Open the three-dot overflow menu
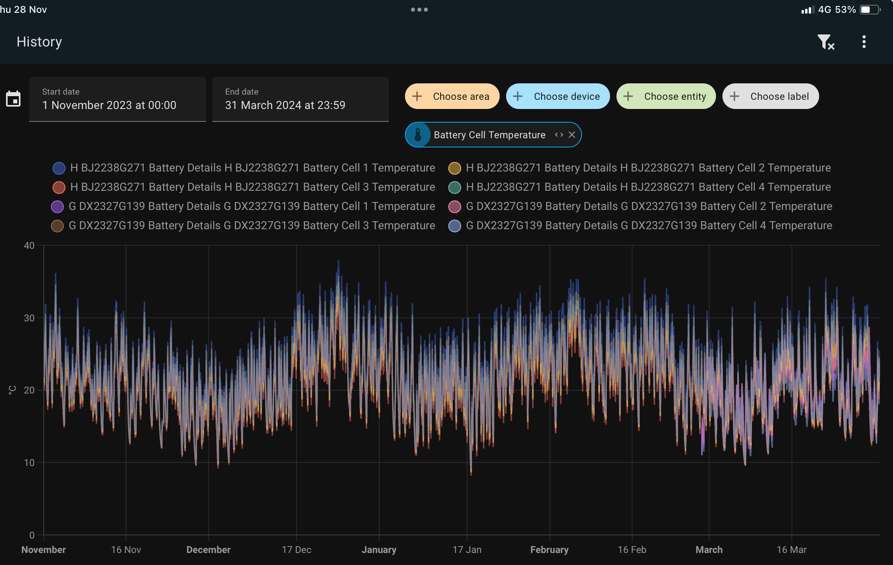The height and width of the screenshot is (565, 893). coord(864,42)
